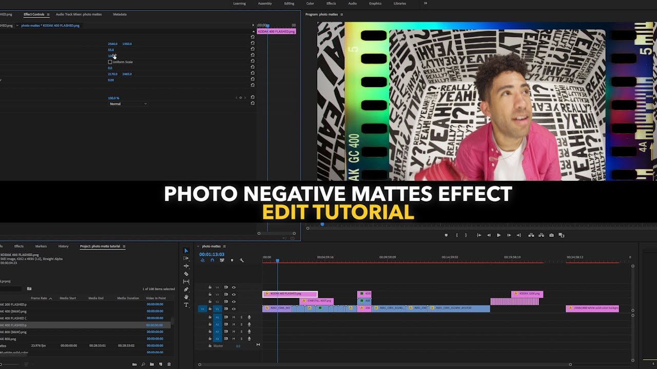Open timeline display settings wrench

(x=242, y=260)
